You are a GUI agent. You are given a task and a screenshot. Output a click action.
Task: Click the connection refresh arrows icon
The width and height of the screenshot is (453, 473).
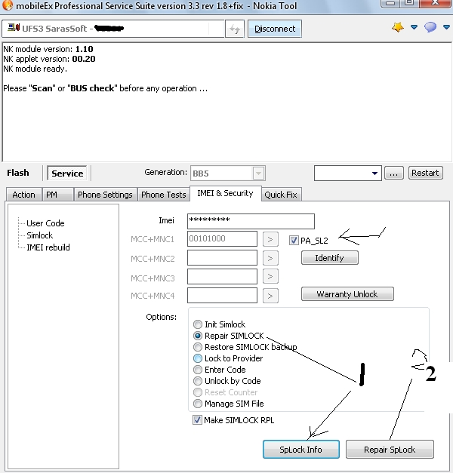click(234, 29)
